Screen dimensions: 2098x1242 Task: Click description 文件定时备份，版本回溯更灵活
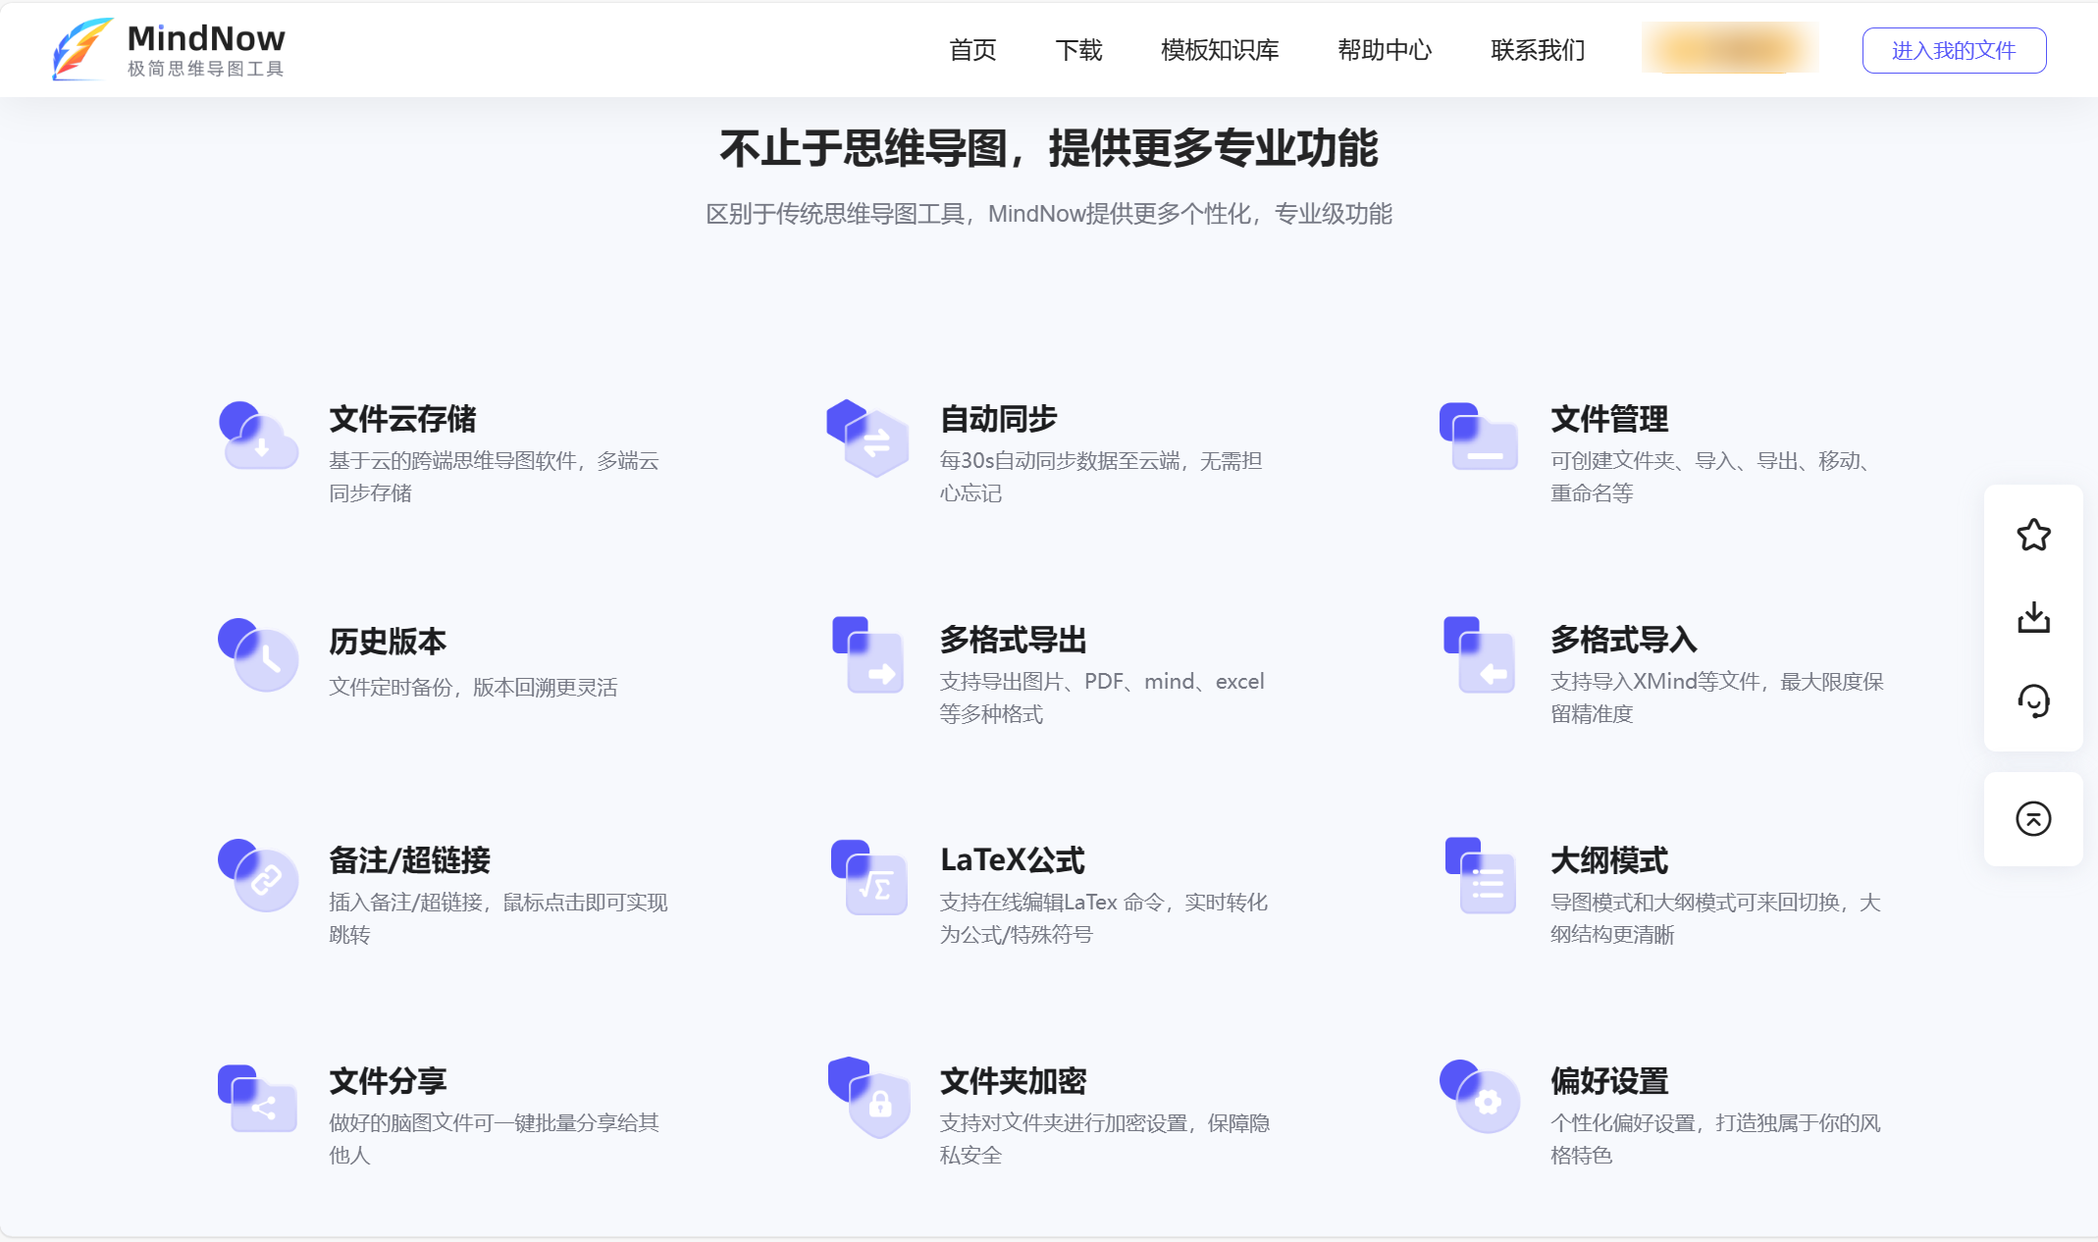(473, 688)
